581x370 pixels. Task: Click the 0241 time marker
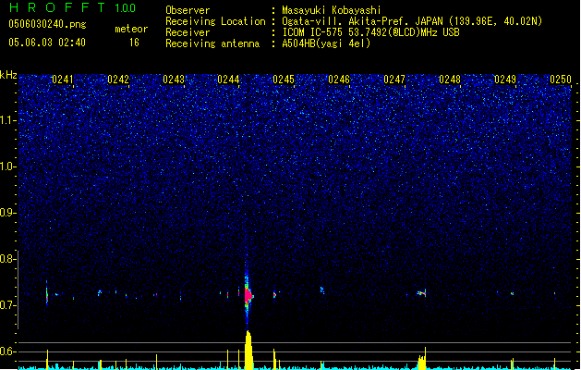63,80
